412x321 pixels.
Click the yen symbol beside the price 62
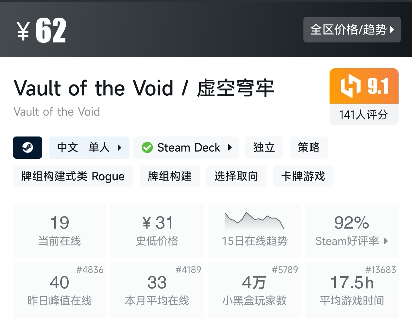tap(23, 31)
